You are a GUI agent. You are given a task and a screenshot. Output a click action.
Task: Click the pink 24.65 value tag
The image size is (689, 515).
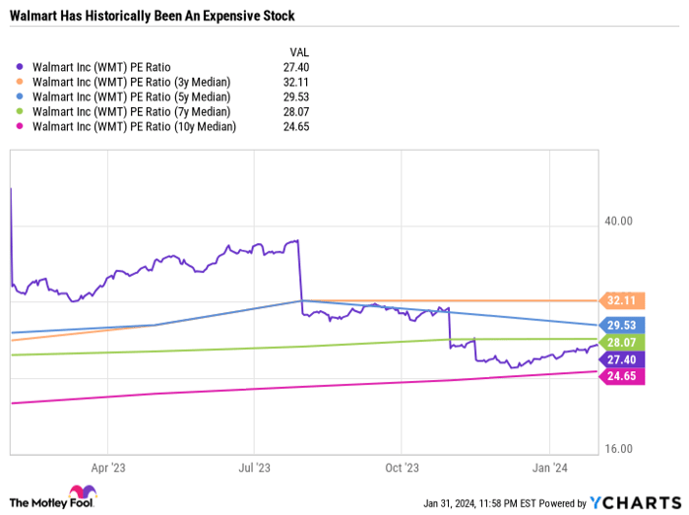point(620,376)
